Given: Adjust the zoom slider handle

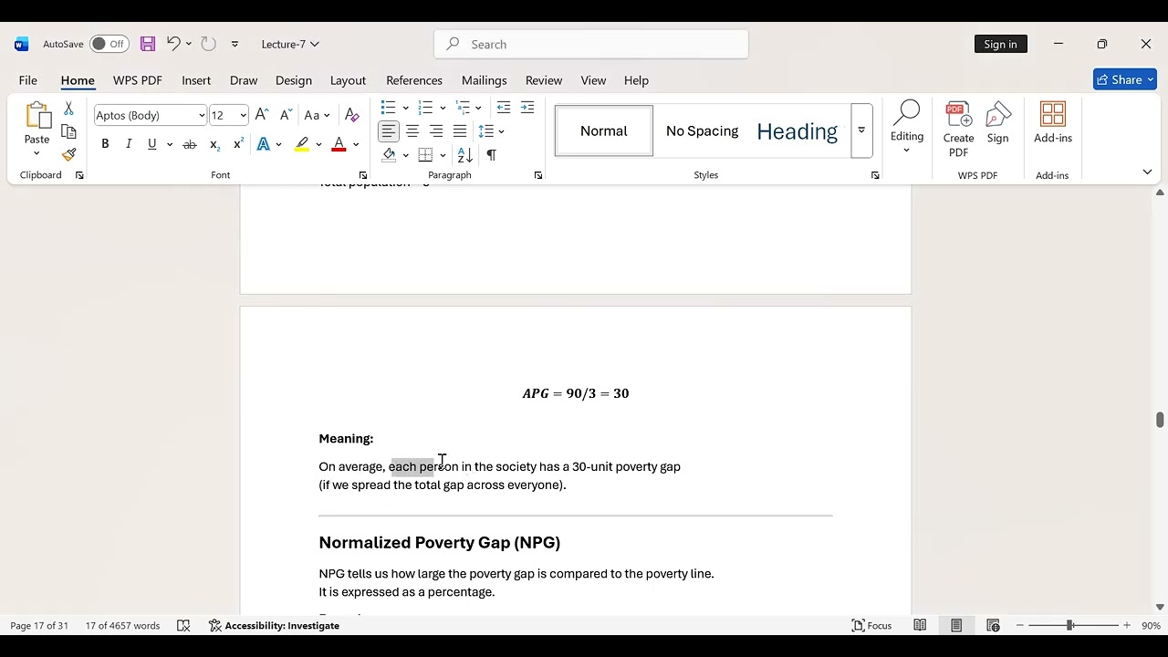Looking at the screenshot, I should (x=1069, y=626).
